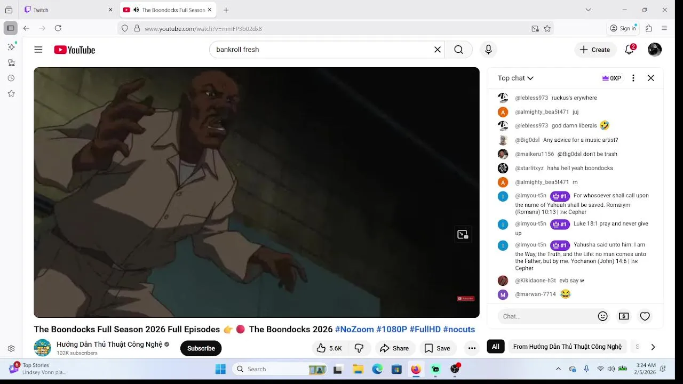
Task: Switch to the Twitch tab
Action: click(x=68, y=10)
